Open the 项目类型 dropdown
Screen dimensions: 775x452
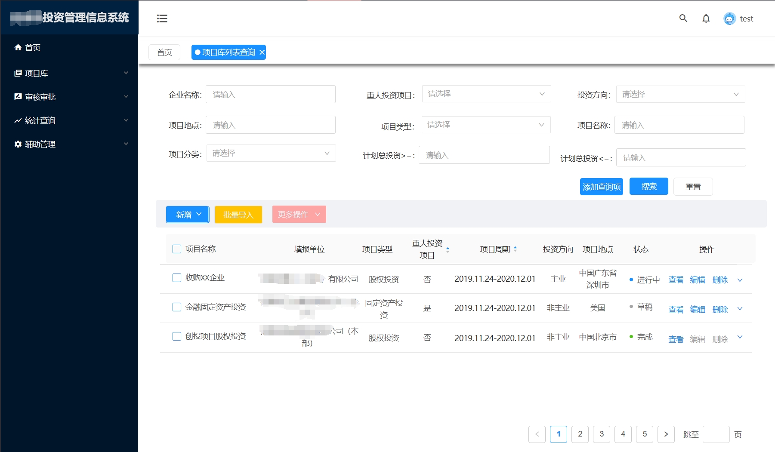pos(486,125)
